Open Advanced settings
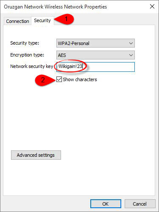The width and height of the screenshot is (159, 212). pos(36,155)
